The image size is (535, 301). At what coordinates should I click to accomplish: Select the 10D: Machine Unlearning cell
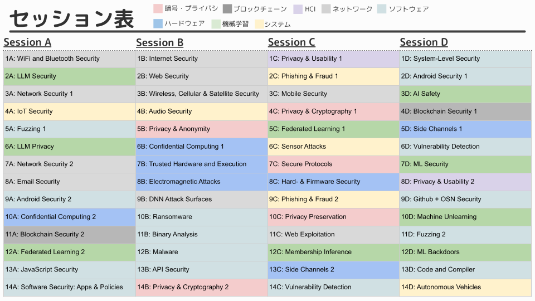coord(466,217)
